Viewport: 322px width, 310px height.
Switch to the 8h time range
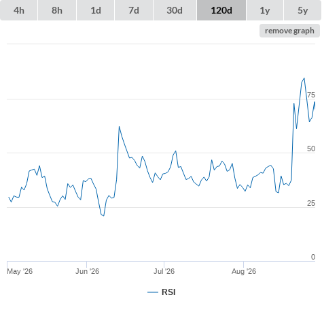tap(57, 10)
